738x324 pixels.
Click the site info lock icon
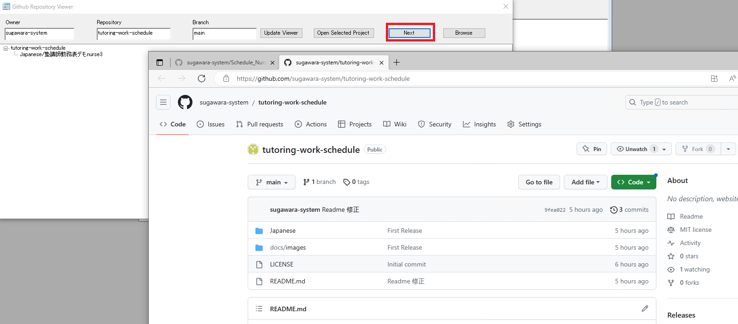click(x=226, y=78)
